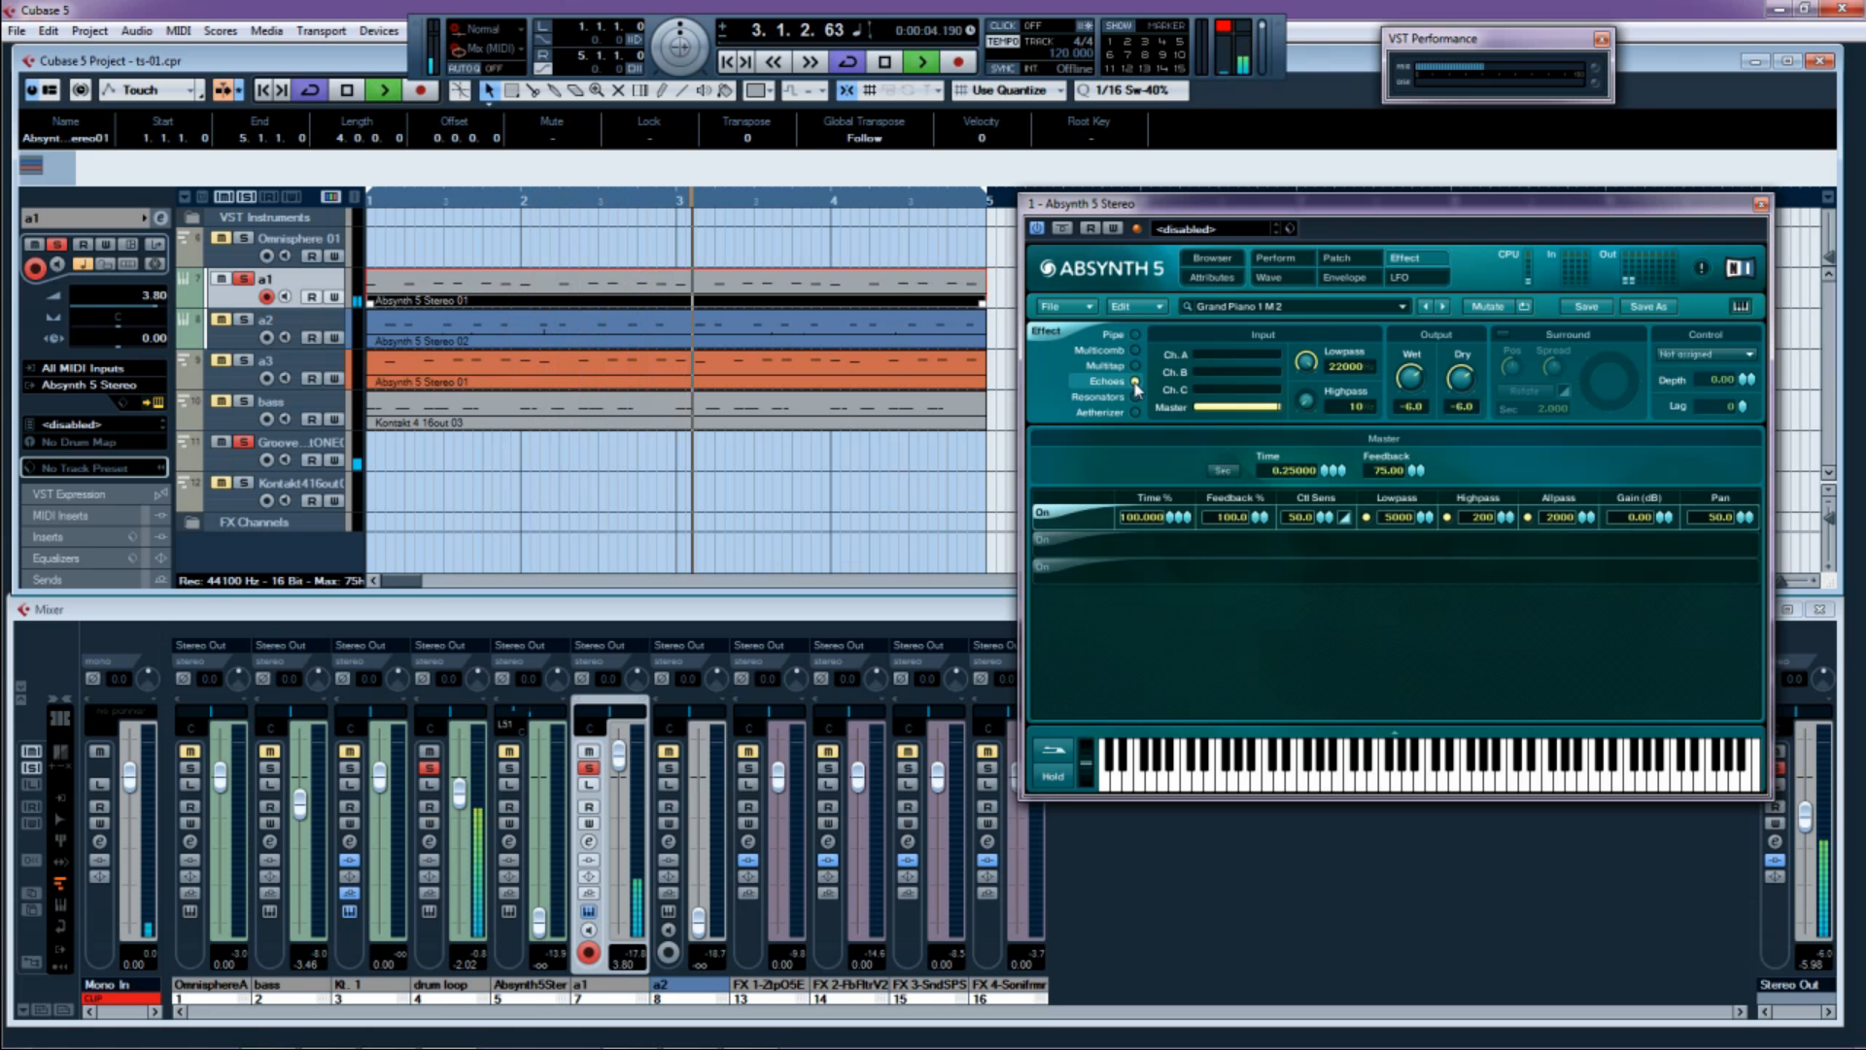Stop playback on project toolbar
Viewport: 1866px width, 1050px height.
(347, 90)
